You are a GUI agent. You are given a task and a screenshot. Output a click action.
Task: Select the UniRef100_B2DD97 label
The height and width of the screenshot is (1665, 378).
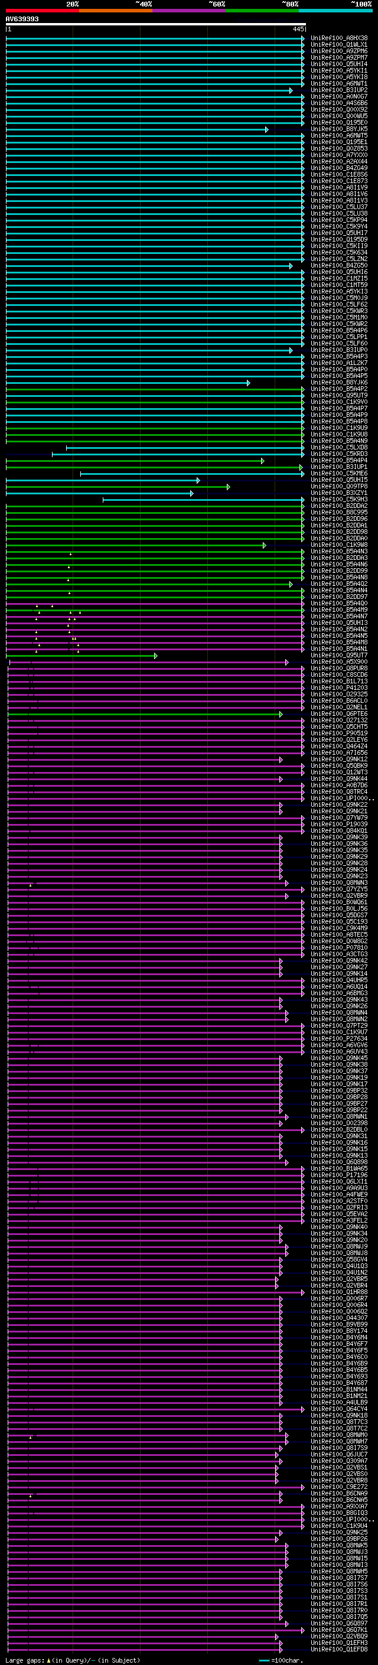click(339, 597)
